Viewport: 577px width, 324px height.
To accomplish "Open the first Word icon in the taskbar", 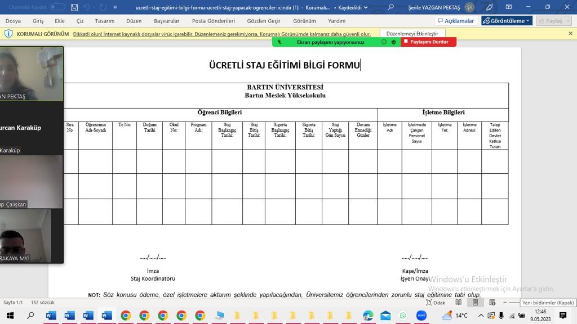I will [51, 316].
